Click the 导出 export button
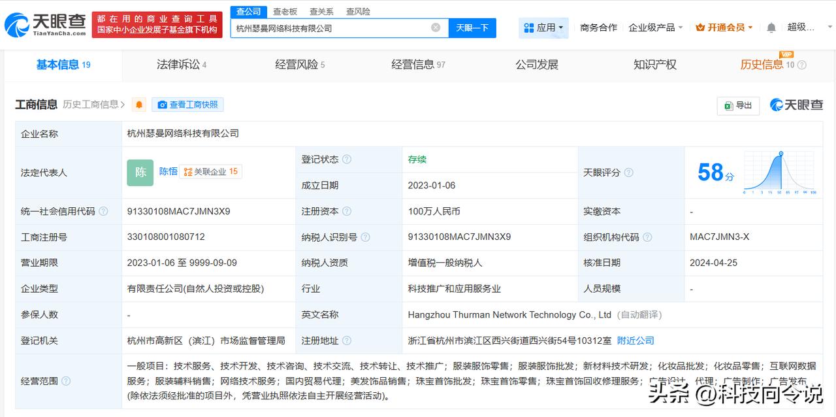The image size is (836, 417). pyautogui.click(x=738, y=105)
